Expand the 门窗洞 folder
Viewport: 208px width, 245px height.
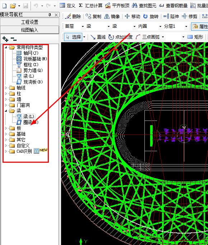tap(6, 105)
